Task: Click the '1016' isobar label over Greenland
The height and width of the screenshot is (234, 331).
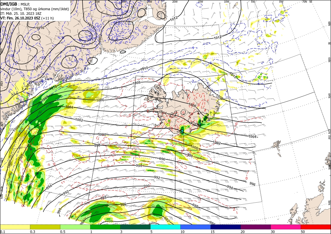Action: coord(40,28)
